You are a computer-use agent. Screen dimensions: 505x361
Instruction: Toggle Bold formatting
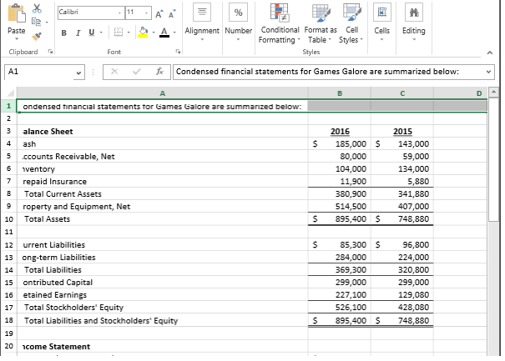[x=64, y=32]
